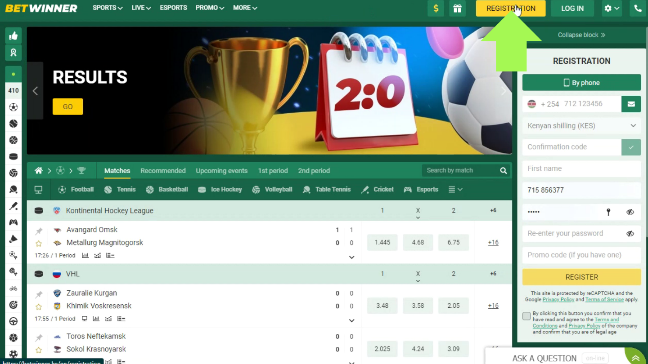Expand the SPORTS menu

point(108,8)
